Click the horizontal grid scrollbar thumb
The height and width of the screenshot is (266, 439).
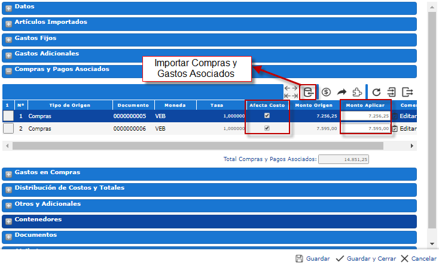(x=197, y=146)
